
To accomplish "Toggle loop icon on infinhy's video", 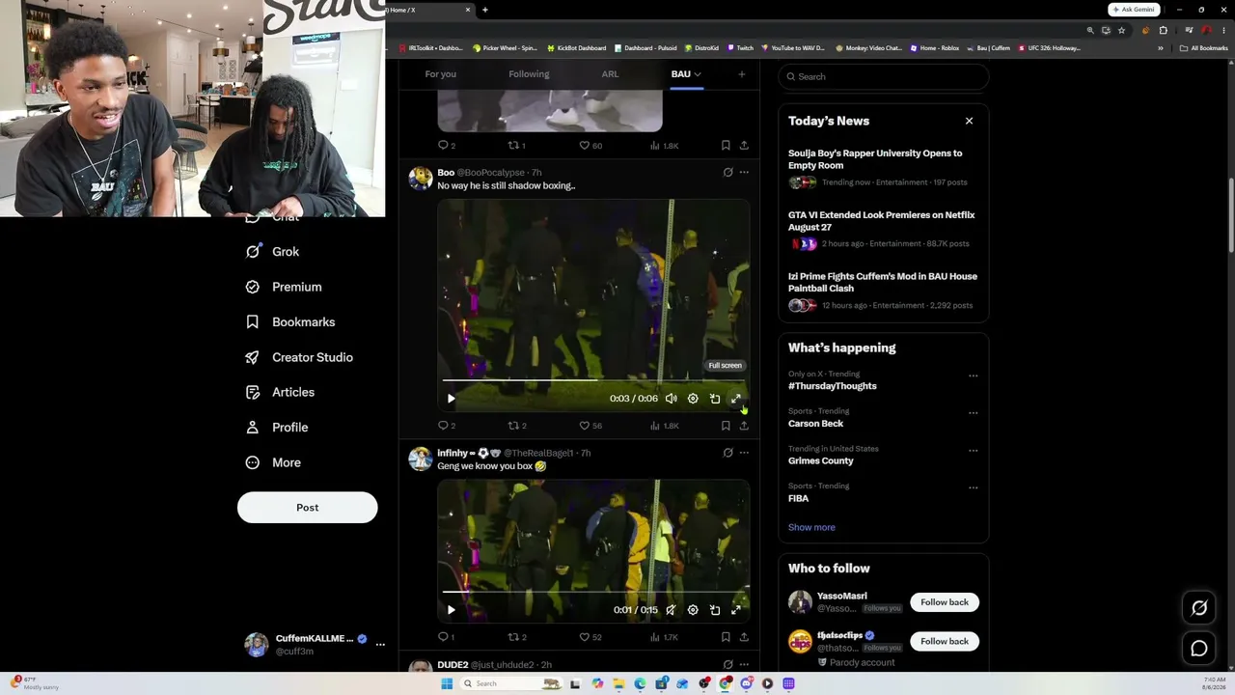I will click(715, 610).
